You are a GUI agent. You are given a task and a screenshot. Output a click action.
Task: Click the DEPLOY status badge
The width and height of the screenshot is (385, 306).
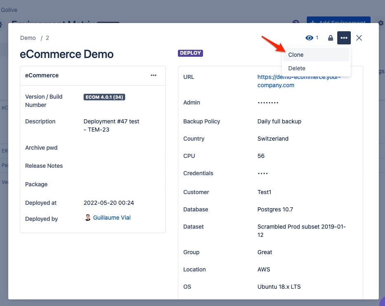(190, 53)
